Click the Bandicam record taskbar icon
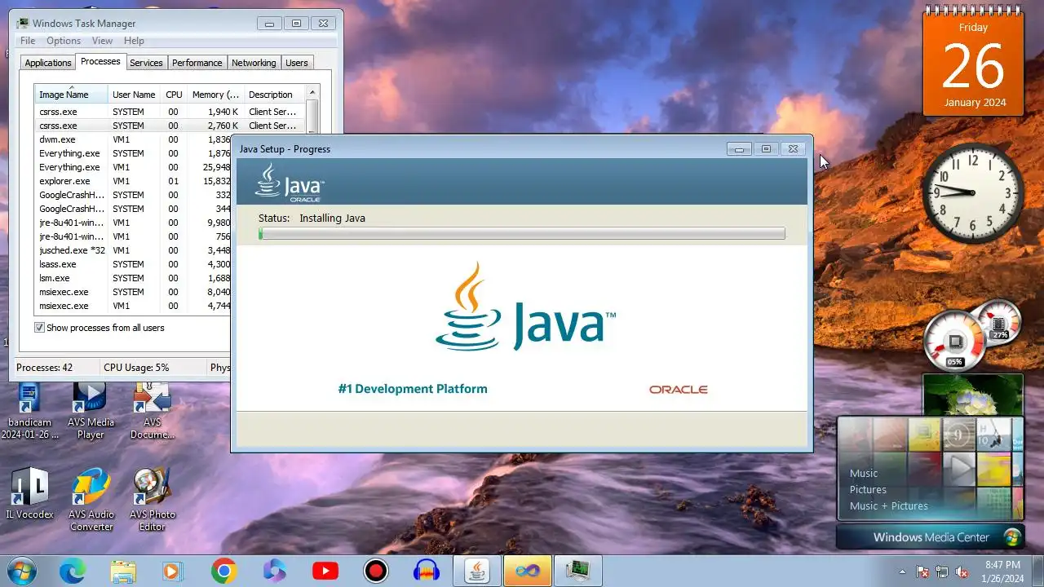This screenshot has height=587, width=1044. click(376, 571)
